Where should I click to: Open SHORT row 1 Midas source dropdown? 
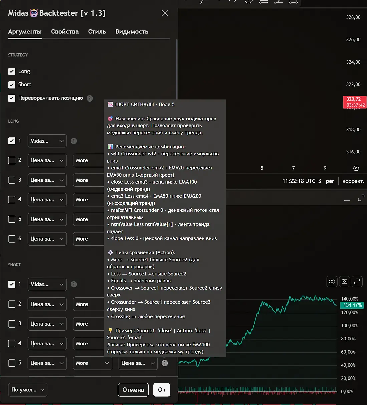pyautogui.click(x=47, y=284)
